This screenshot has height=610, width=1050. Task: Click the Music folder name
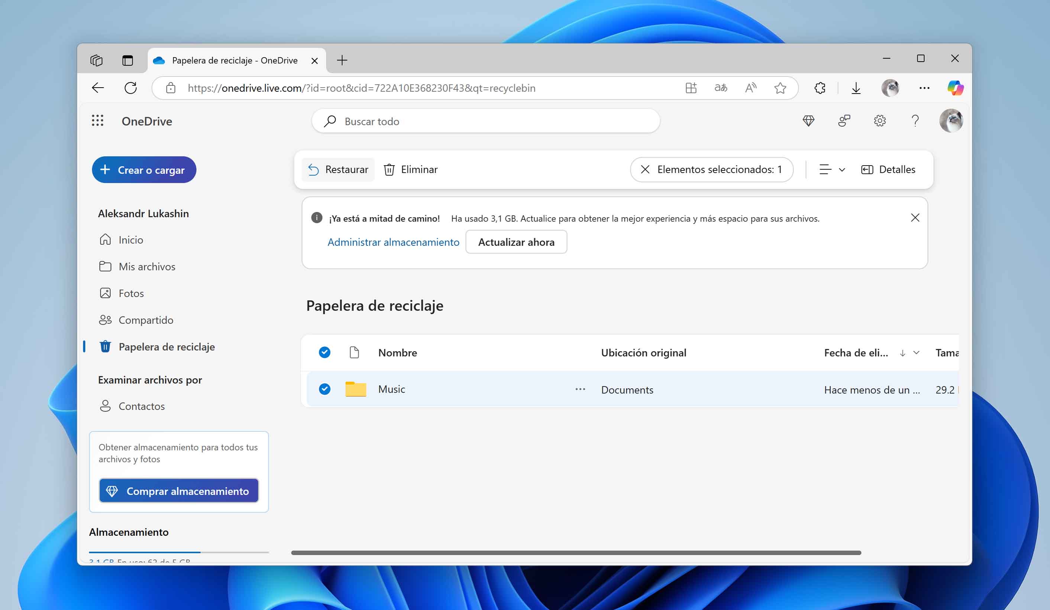391,389
